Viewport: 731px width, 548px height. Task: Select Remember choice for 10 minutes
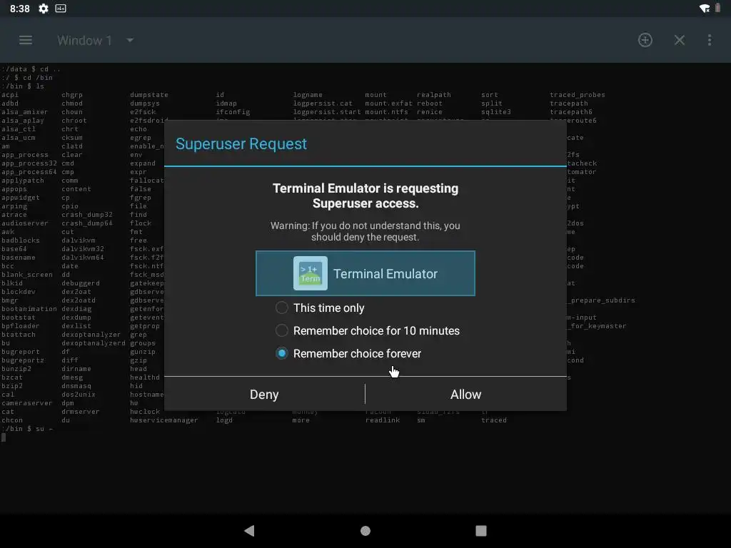coord(368,330)
